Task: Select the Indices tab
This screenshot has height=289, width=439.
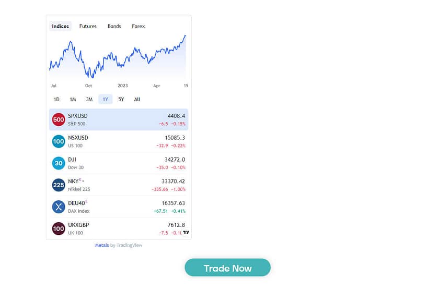Action: tap(61, 26)
